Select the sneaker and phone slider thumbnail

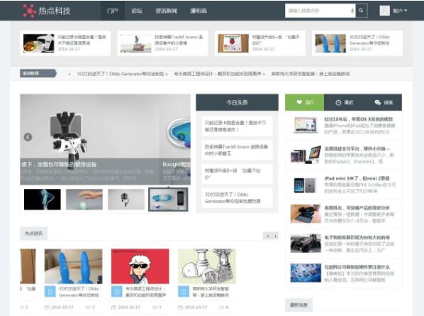tap(168, 200)
